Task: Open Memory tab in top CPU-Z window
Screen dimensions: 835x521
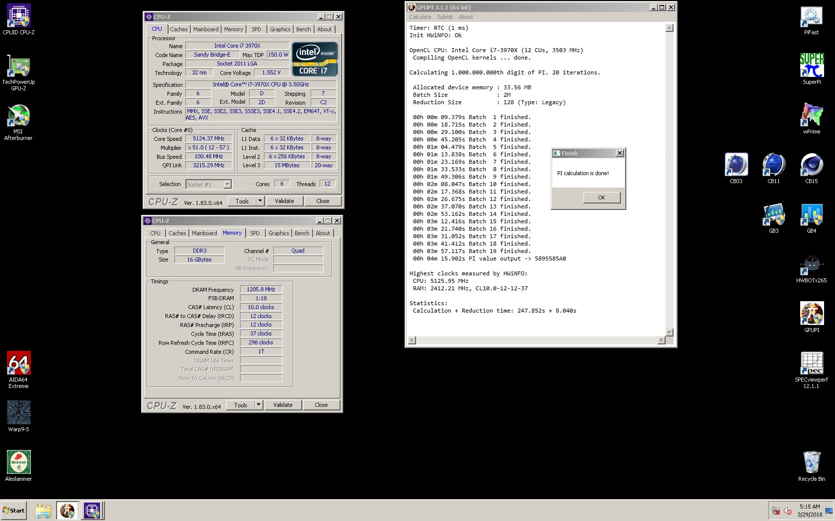Action: (x=234, y=29)
